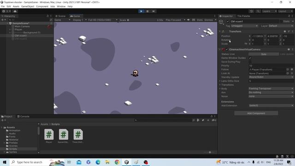Click the Priority field
Viewport: 295px width, 166px height.
point(271,65)
